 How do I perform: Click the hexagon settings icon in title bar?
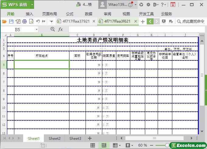pyautogui.click(x=148, y=5)
